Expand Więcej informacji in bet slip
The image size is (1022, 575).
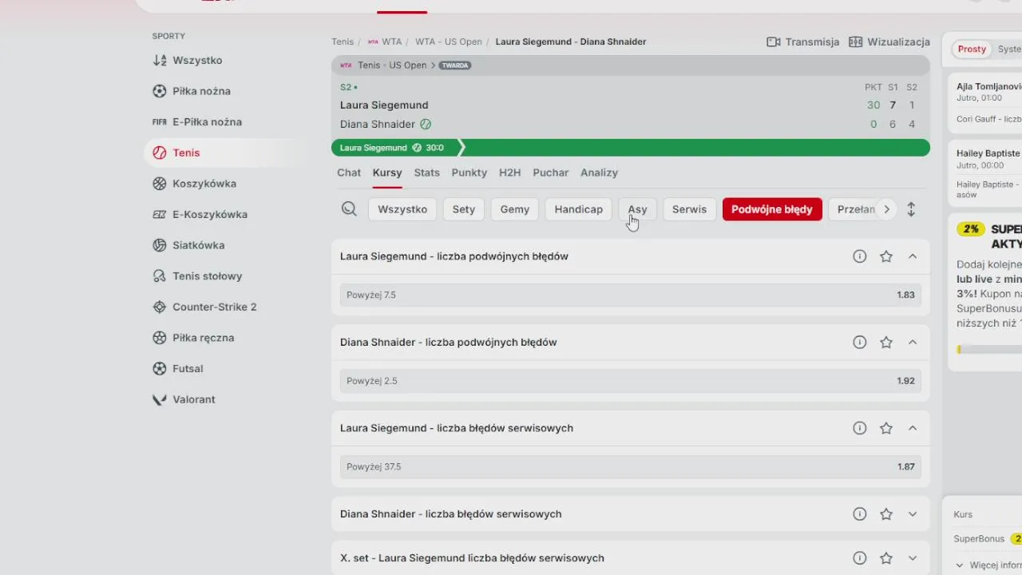coord(988,565)
